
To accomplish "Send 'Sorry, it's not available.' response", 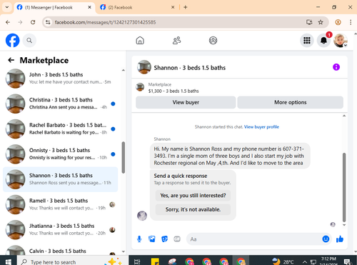I will tap(193, 209).
